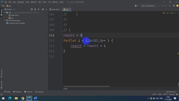Viewport: 179px width, 101px height.
Task: Select js.js in the project tree
Action: coord(11,18)
